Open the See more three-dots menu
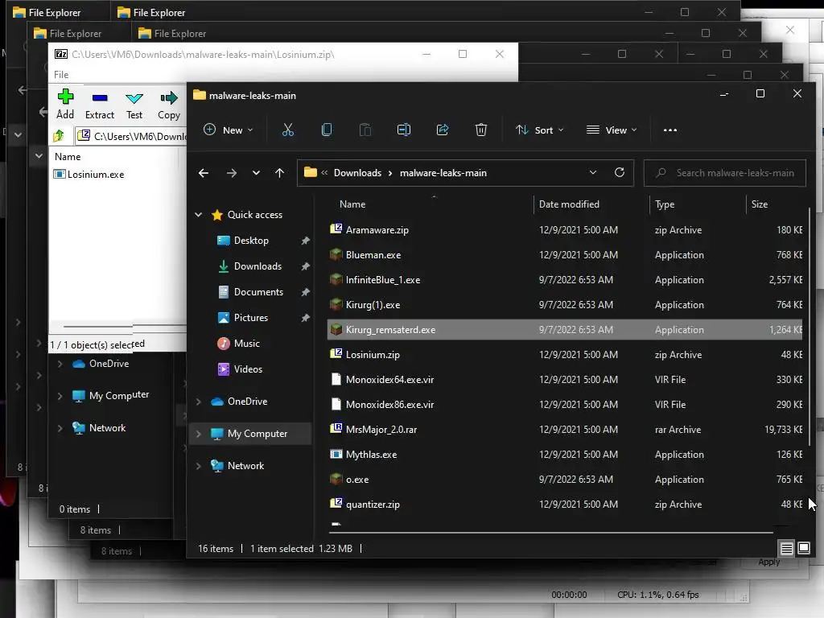 point(670,130)
